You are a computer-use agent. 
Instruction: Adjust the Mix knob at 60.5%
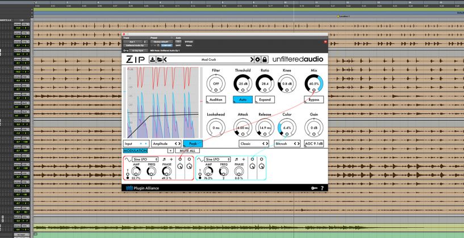click(313, 83)
